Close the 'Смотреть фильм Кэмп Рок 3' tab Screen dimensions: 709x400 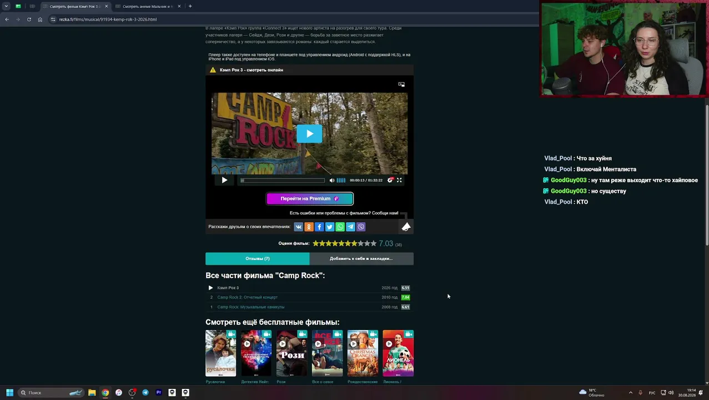(x=106, y=6)
